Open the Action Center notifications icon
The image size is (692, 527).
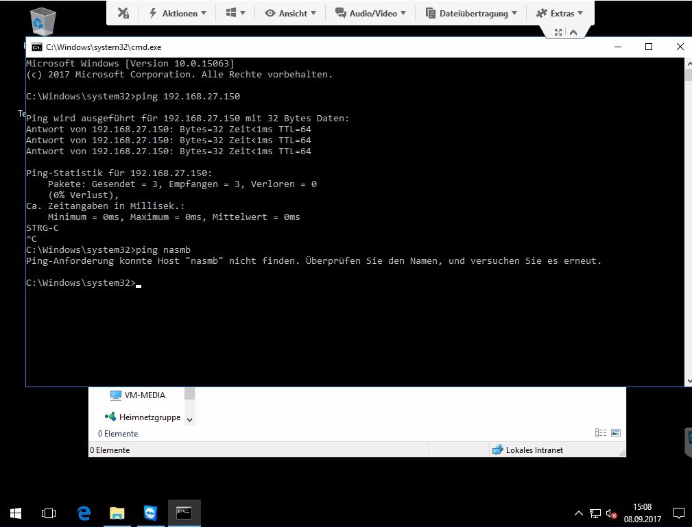tap(679, 513)
